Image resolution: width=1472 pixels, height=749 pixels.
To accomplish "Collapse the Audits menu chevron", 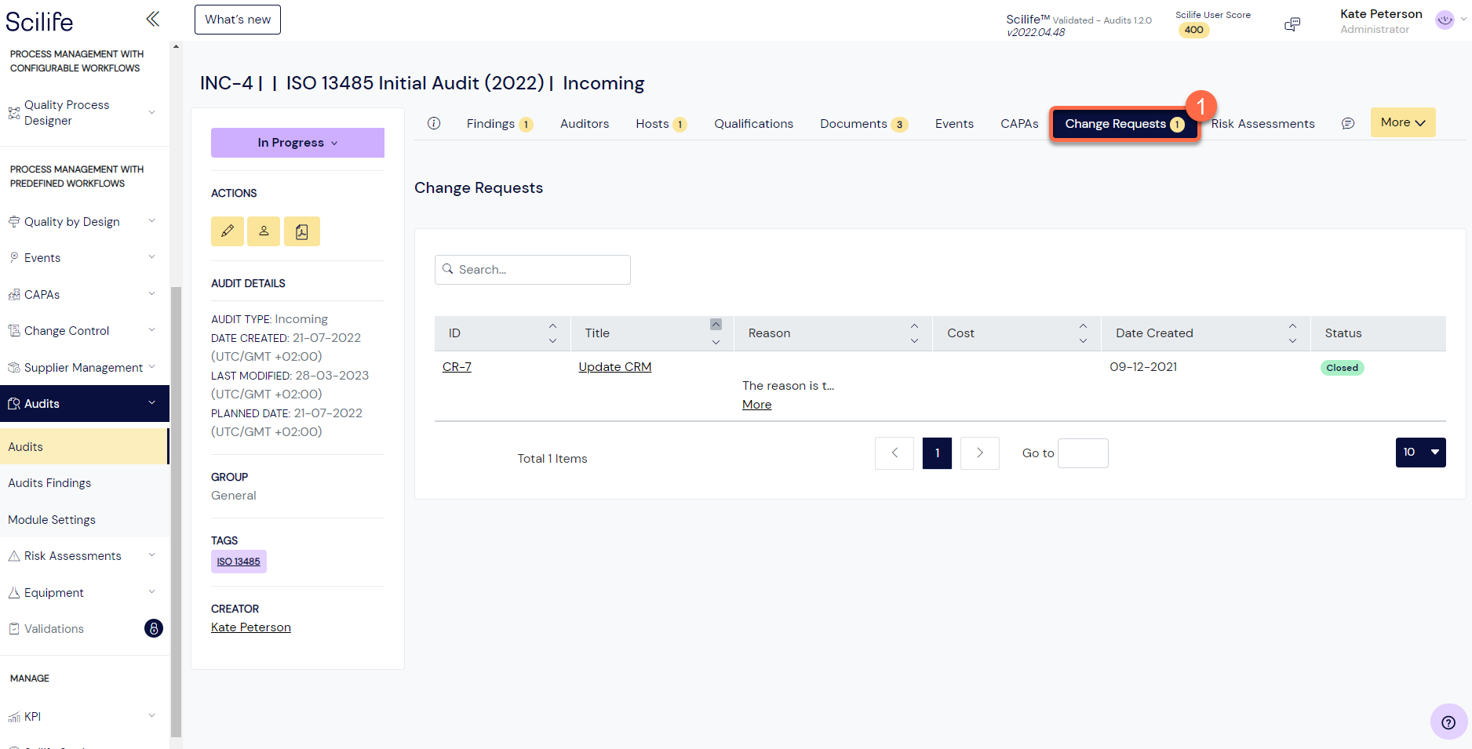I will click(152, 403).
